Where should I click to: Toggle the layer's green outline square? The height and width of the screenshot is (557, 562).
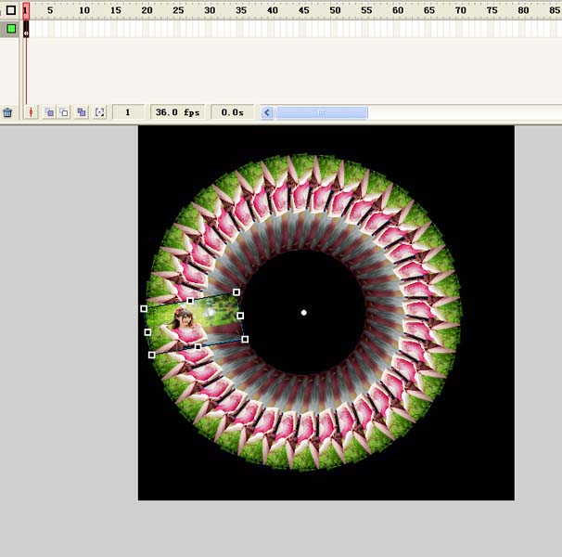tap(11, 29)
